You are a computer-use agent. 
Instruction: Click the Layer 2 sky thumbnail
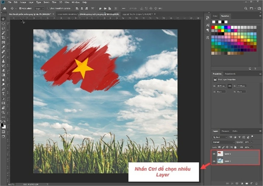tap(220, 161)
